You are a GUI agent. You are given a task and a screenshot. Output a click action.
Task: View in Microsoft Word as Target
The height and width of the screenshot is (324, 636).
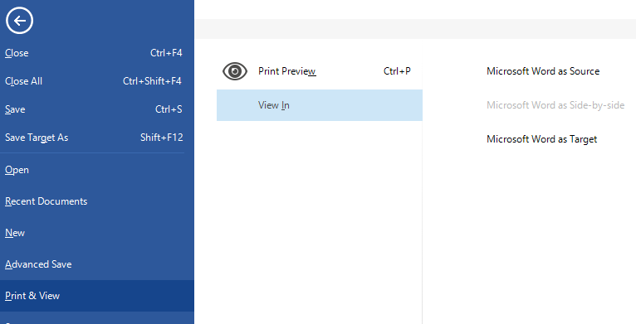[541, 139]
